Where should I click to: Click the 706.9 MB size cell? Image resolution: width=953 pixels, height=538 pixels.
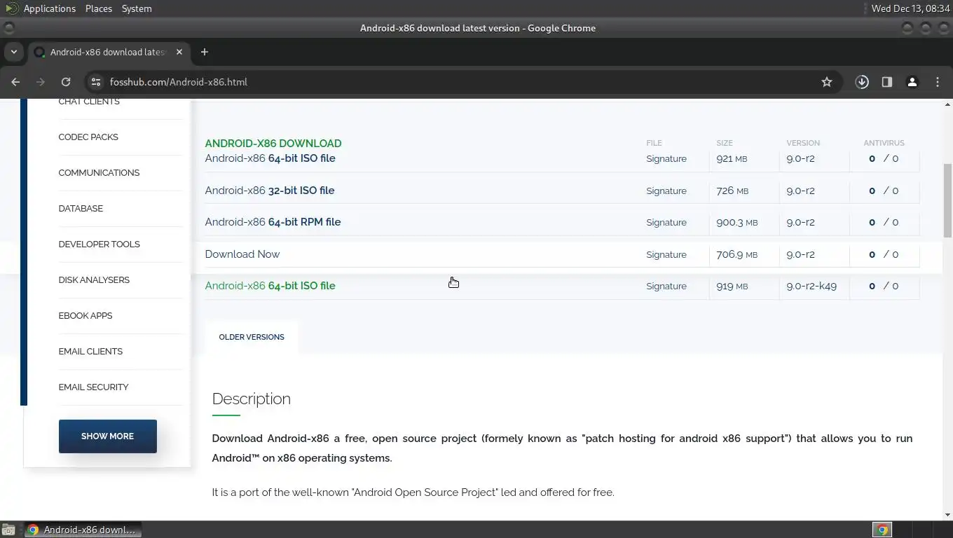pyautogui.click(x=736, y=255)
